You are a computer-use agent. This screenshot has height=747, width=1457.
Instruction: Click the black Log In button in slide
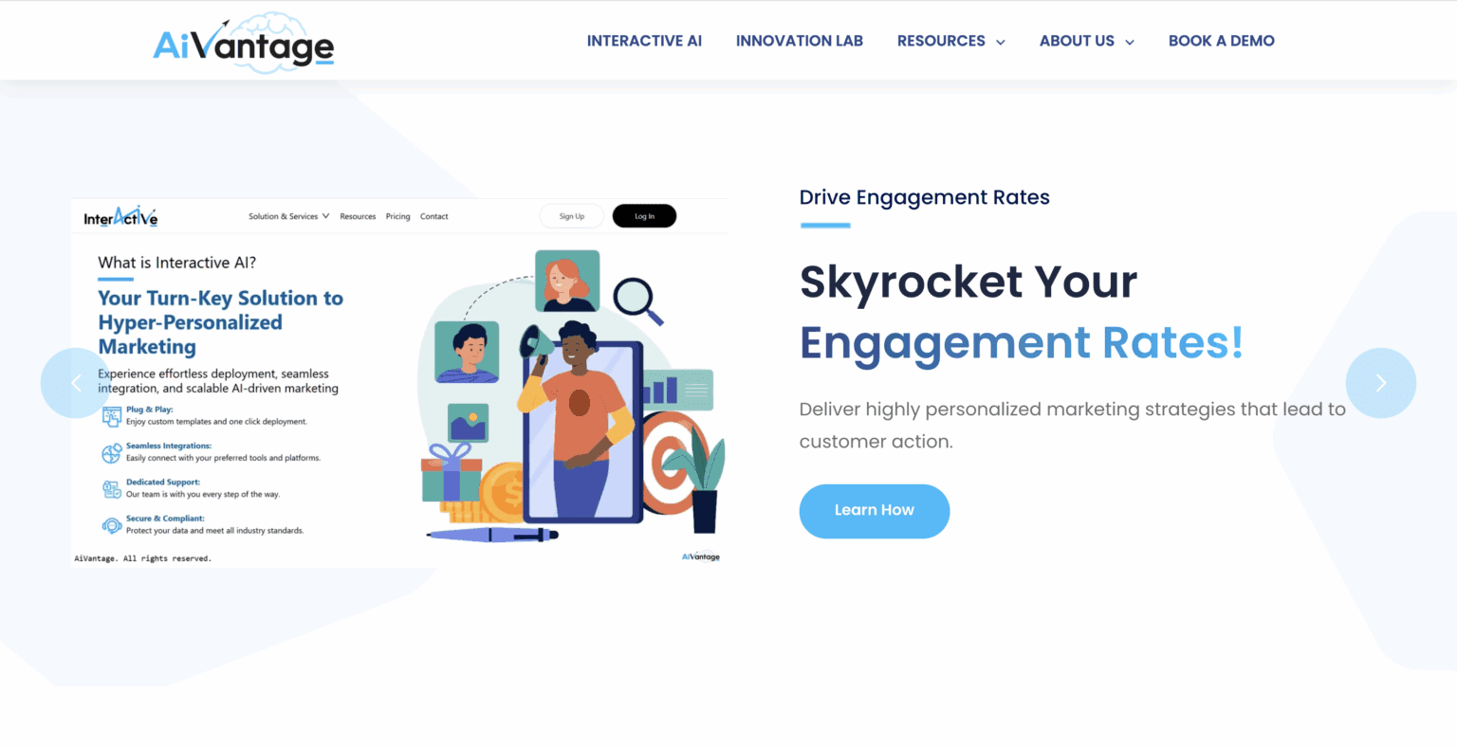click(644, 216)
